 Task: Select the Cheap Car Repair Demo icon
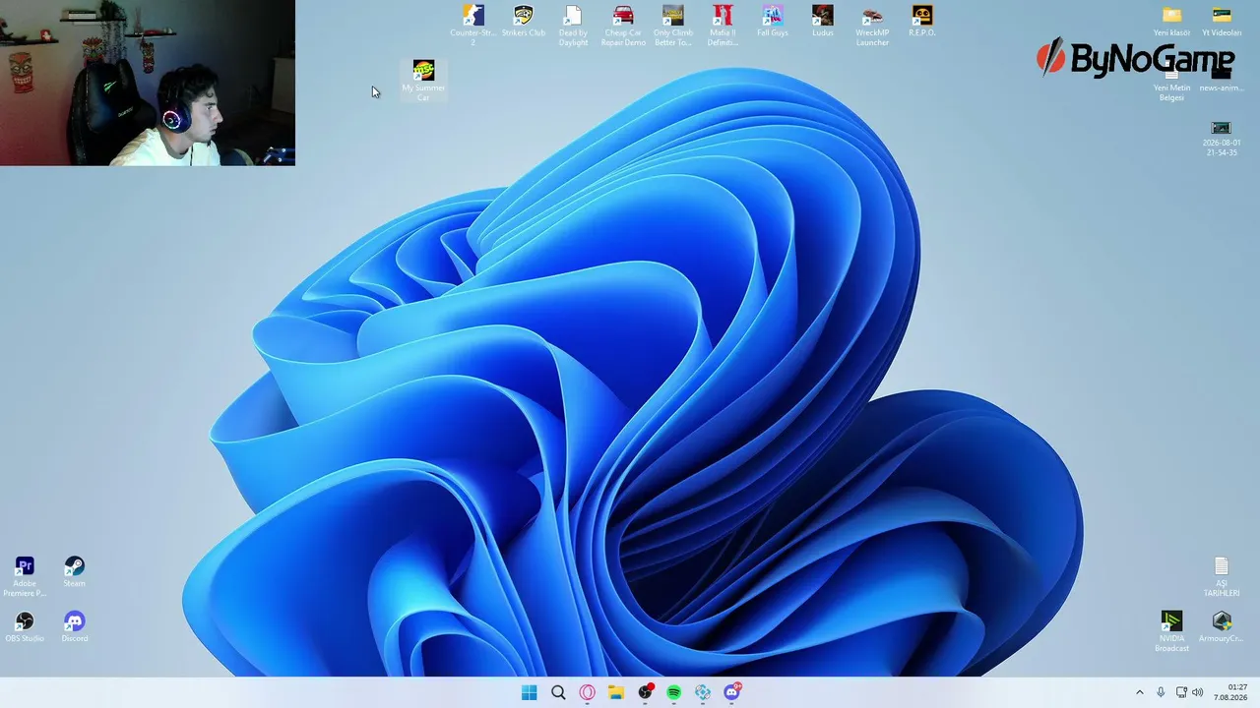623,26
